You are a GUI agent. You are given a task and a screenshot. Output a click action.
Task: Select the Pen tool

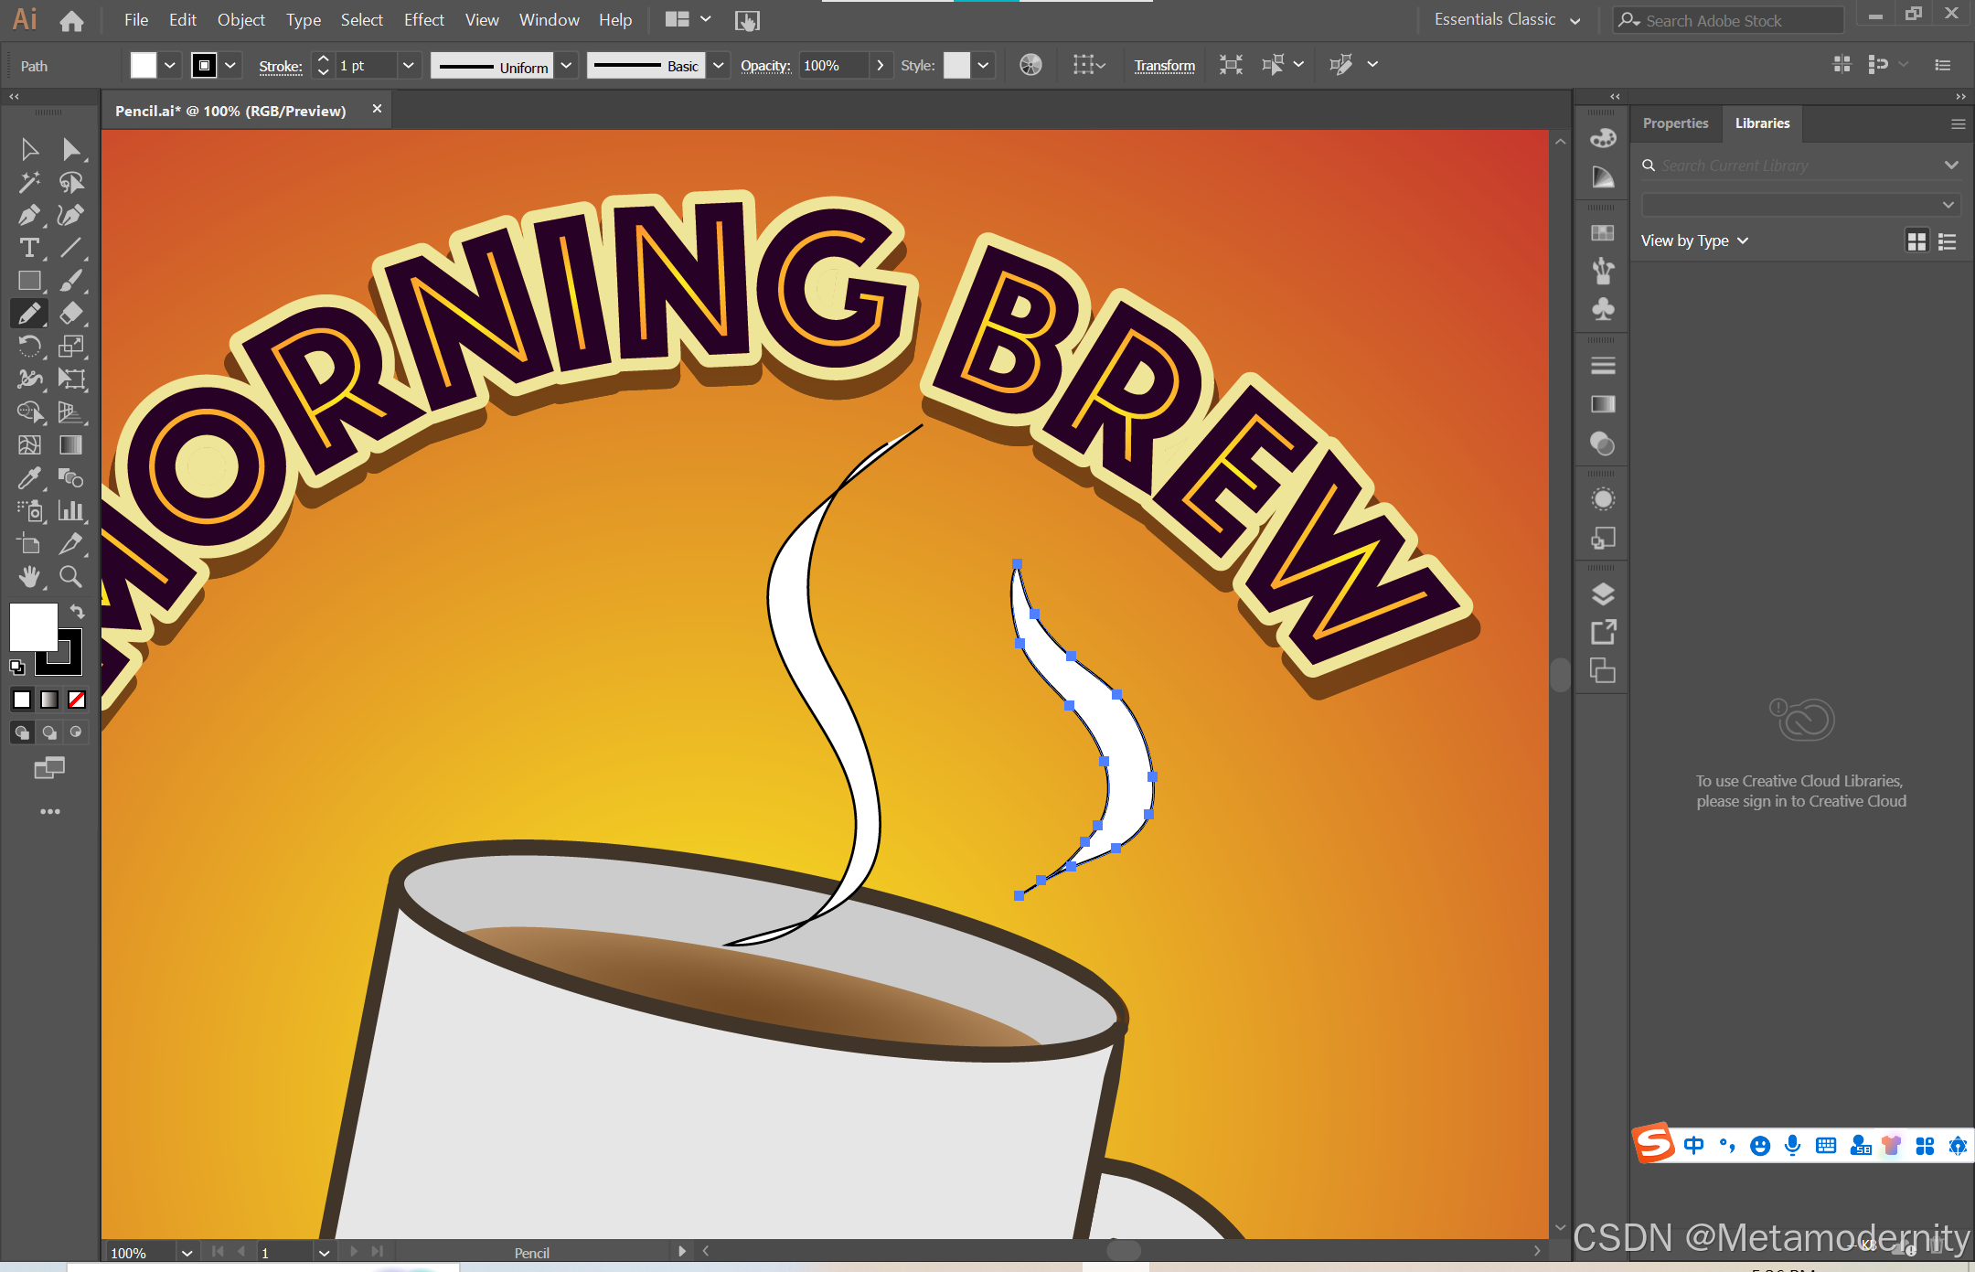pyautogui.click(x=28, y=215)
